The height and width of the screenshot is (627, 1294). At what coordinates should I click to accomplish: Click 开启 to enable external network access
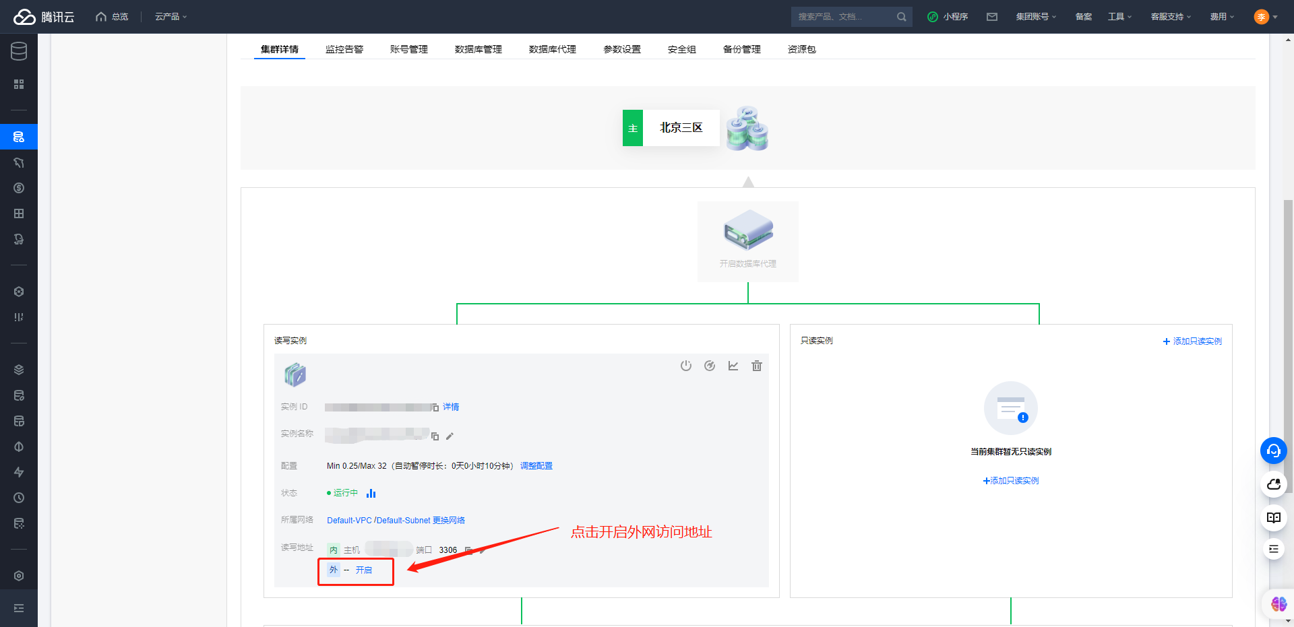click(365, 570)
